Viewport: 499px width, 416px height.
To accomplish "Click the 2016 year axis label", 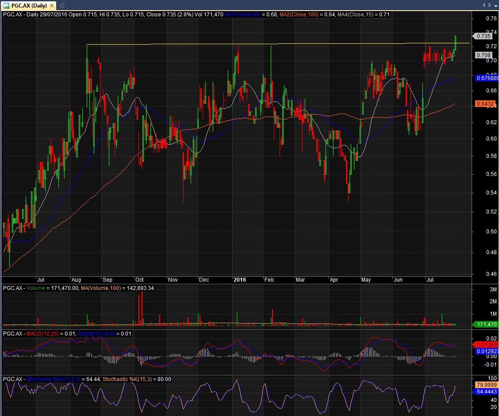I will click(x=240, y=280).
